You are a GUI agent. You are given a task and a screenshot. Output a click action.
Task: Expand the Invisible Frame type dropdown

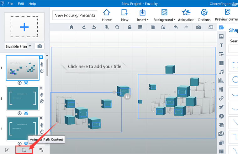[x=30, y=46]
